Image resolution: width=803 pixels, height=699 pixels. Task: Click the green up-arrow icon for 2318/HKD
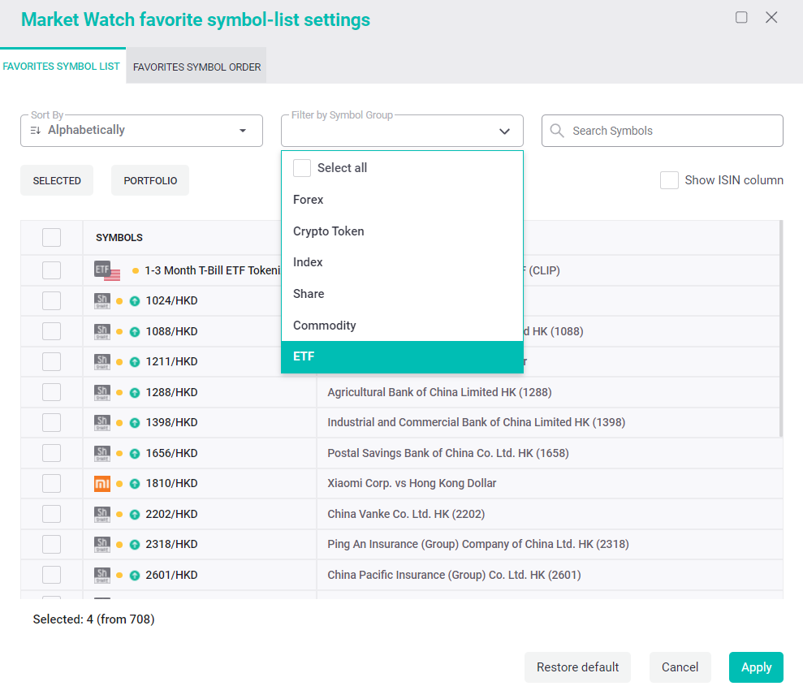(135, 545)
